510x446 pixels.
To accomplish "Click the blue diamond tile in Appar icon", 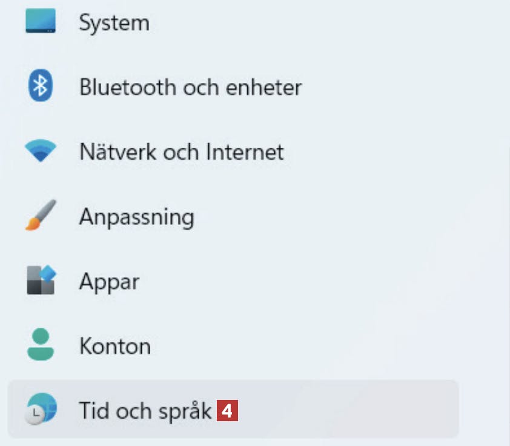I will (48, 273).
